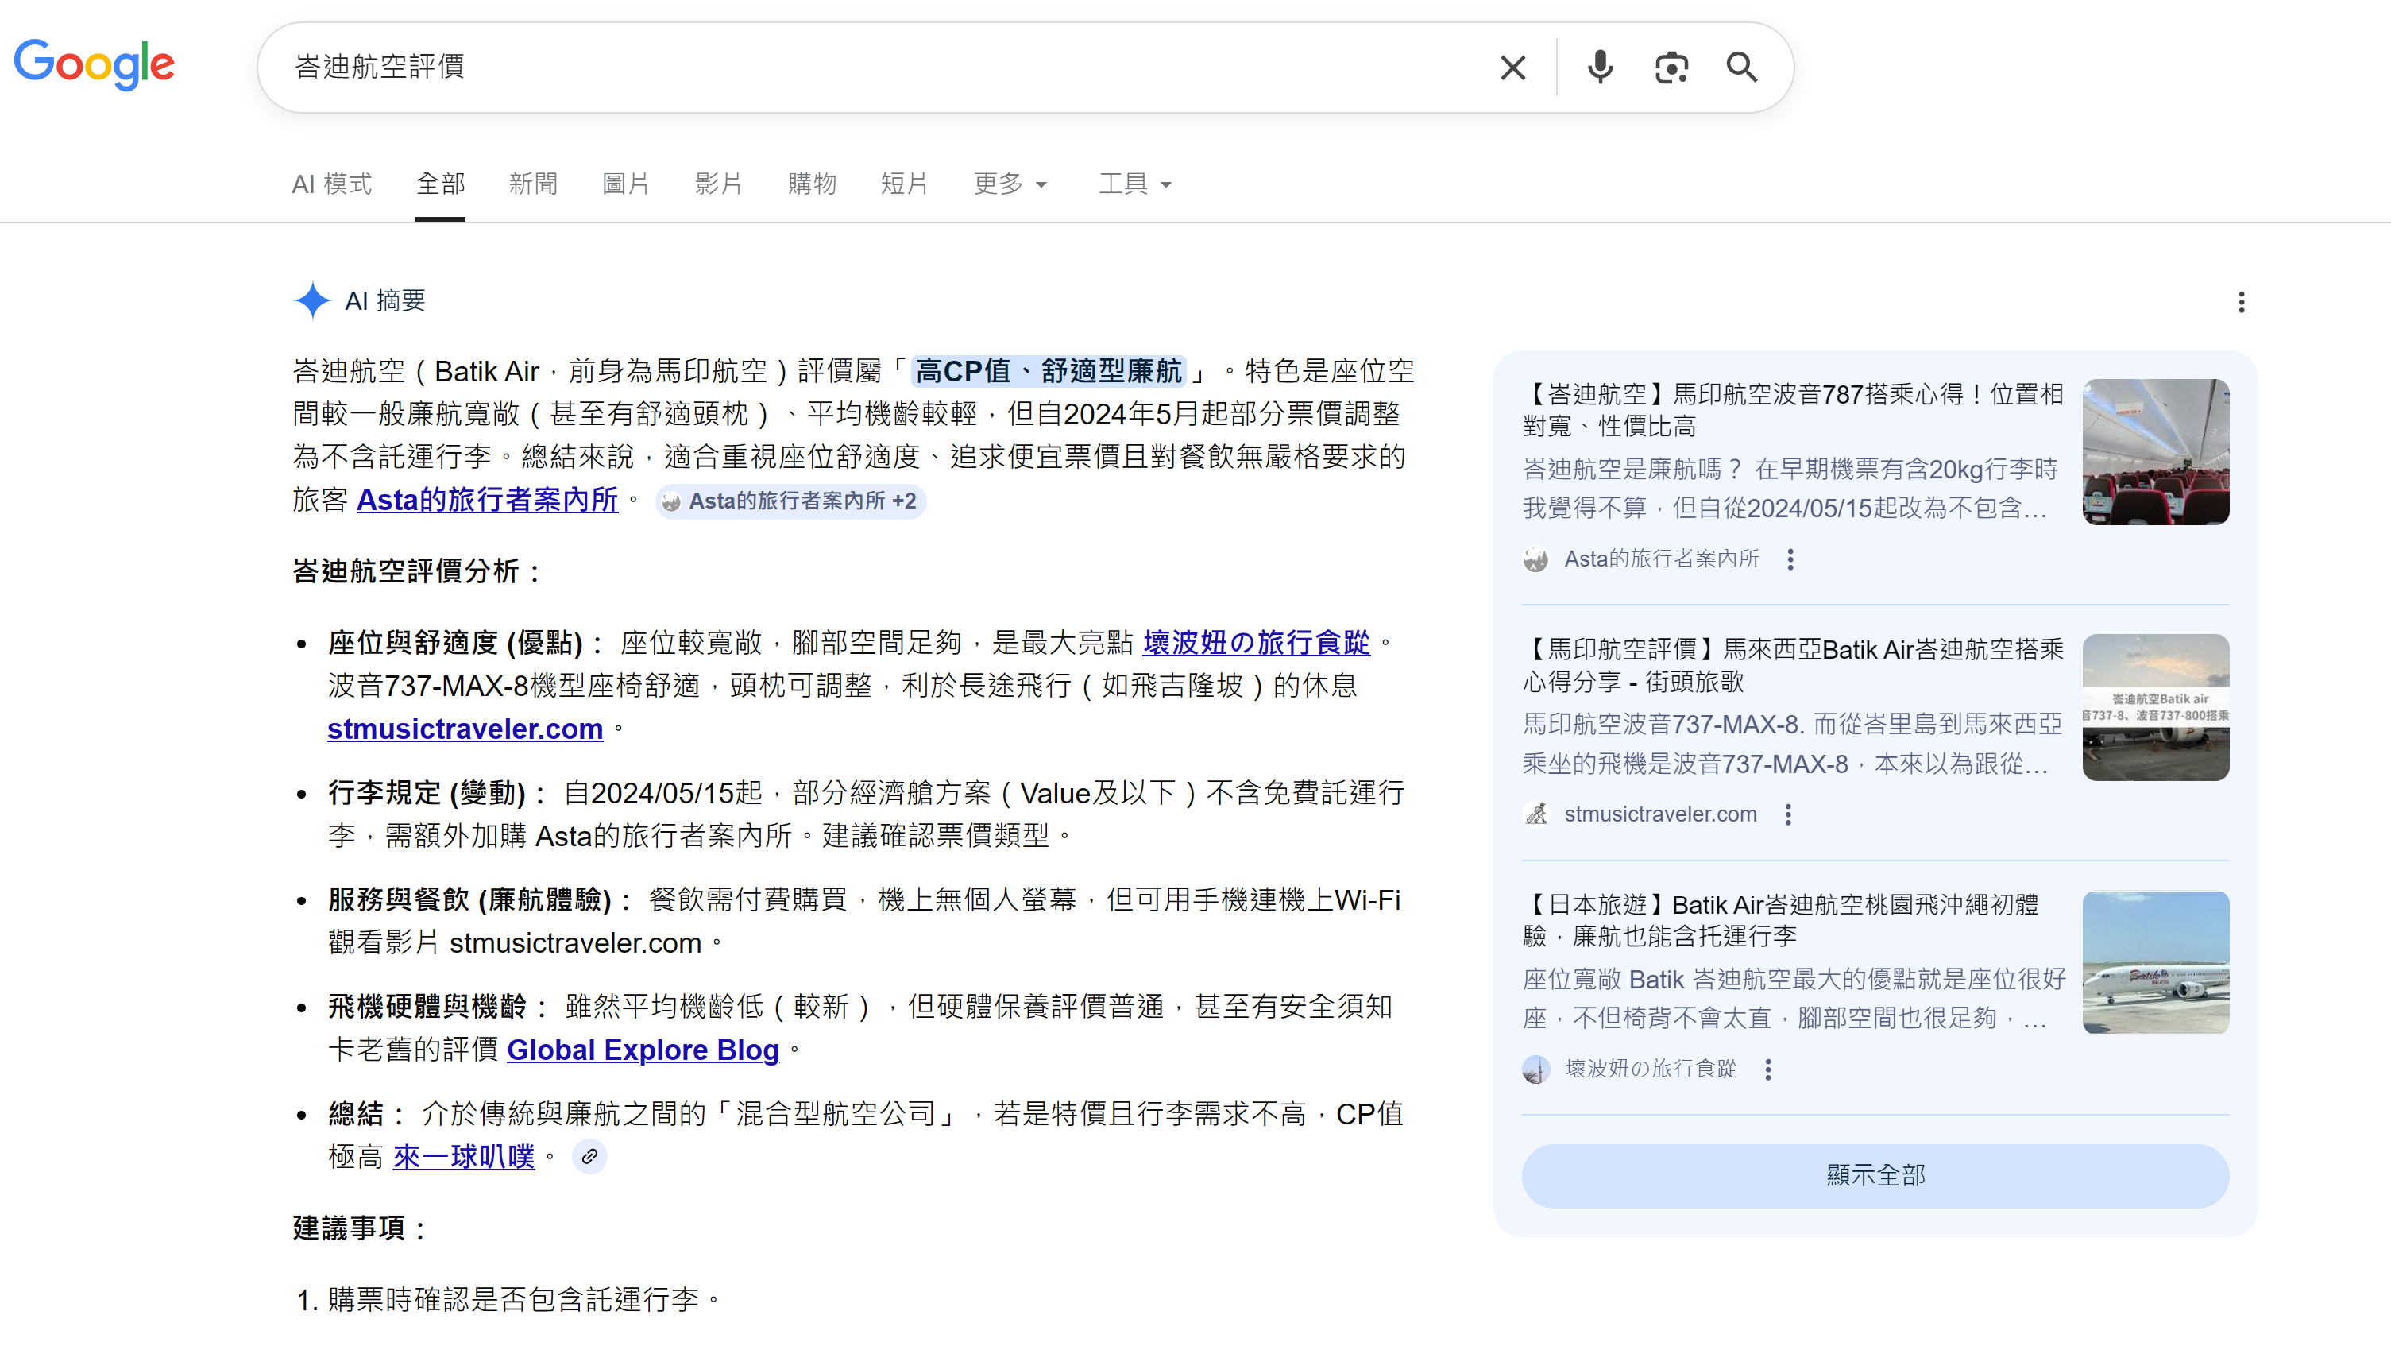This screenshot has width=2391, height=1346.
Task: Click the 顯示全部 button
Action: click(x=1875, y=1175)
